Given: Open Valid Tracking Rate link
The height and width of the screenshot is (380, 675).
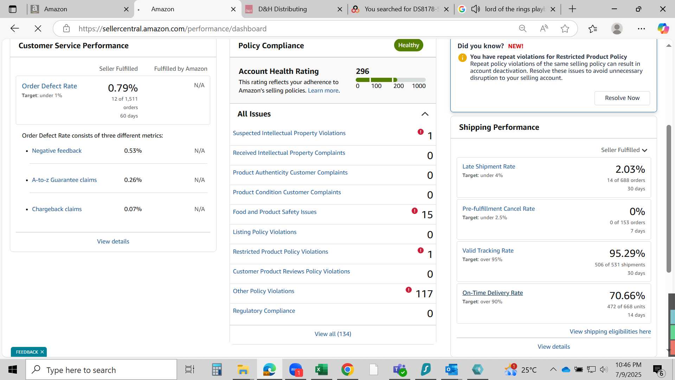Looking at the screenshot, I should [488, 251].
